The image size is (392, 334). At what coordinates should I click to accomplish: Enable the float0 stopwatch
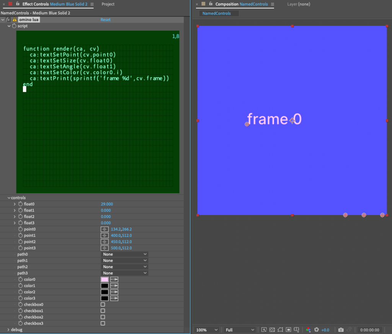pos(21,204)
